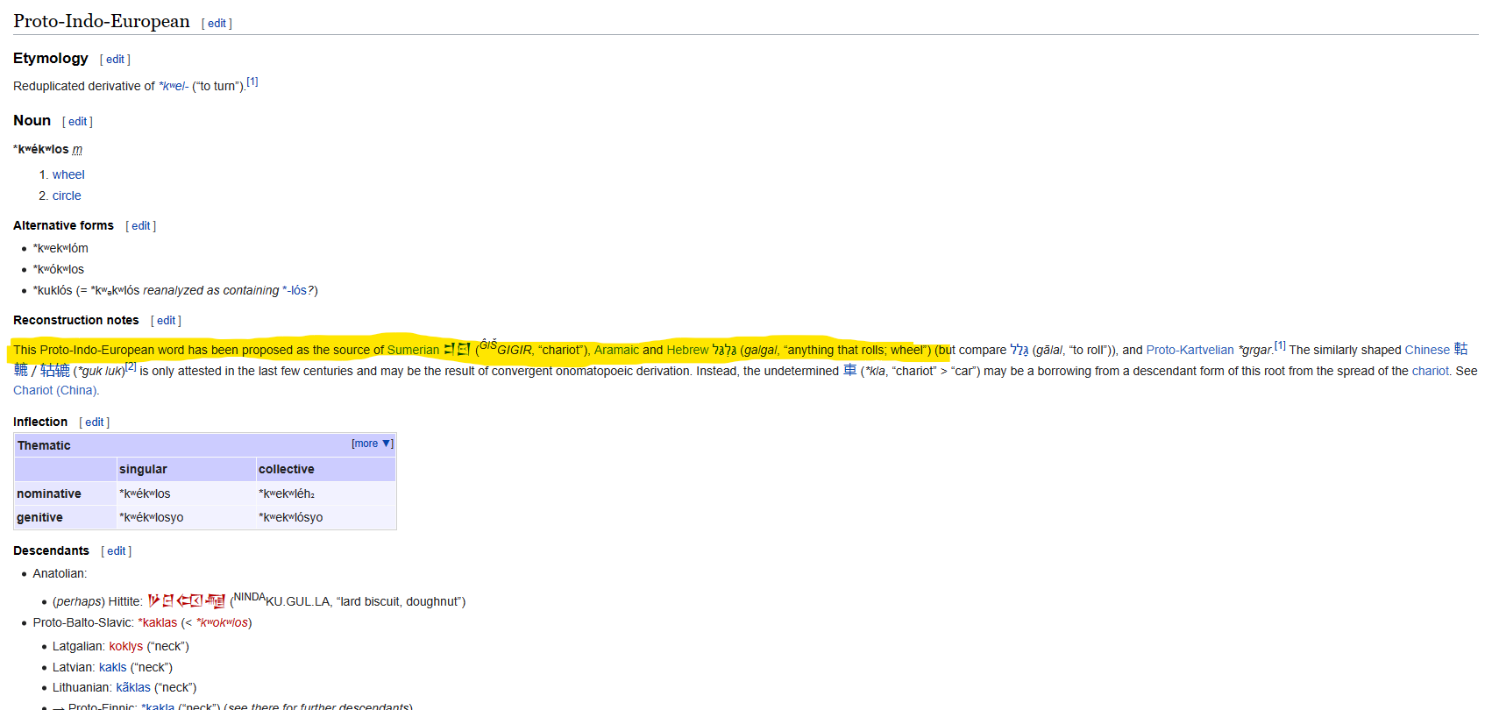Image resolution: width=1492 pixels, height=710 pixels.
Task: Open the Proto-Balto-Slavic *kaklas link
Action: 158,622
